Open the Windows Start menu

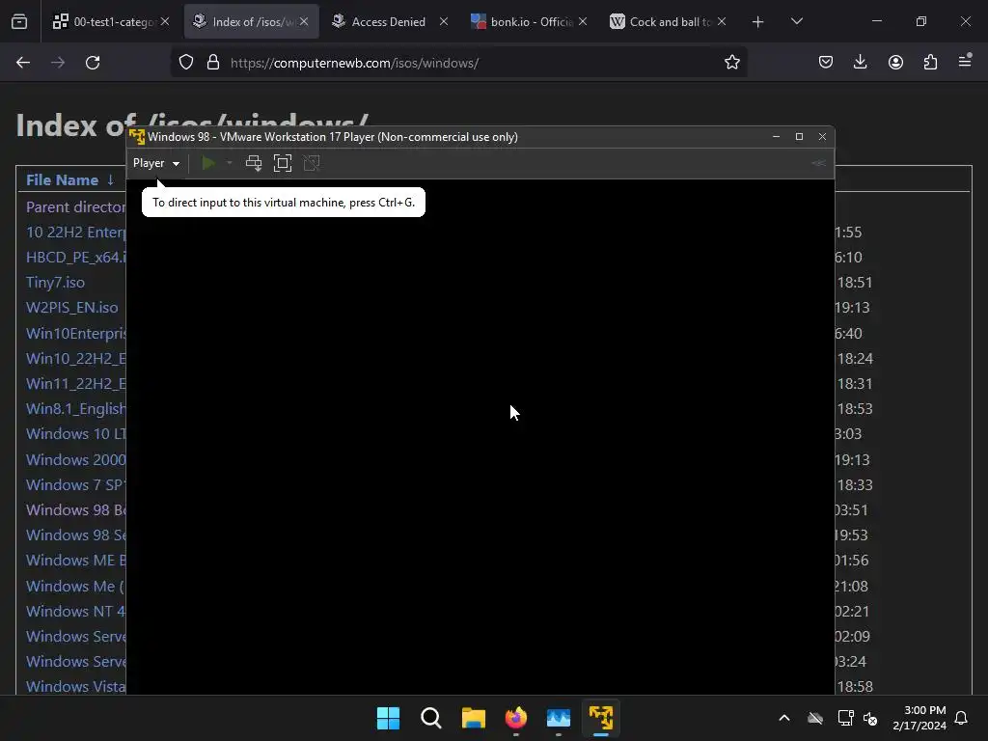[388, 718]
